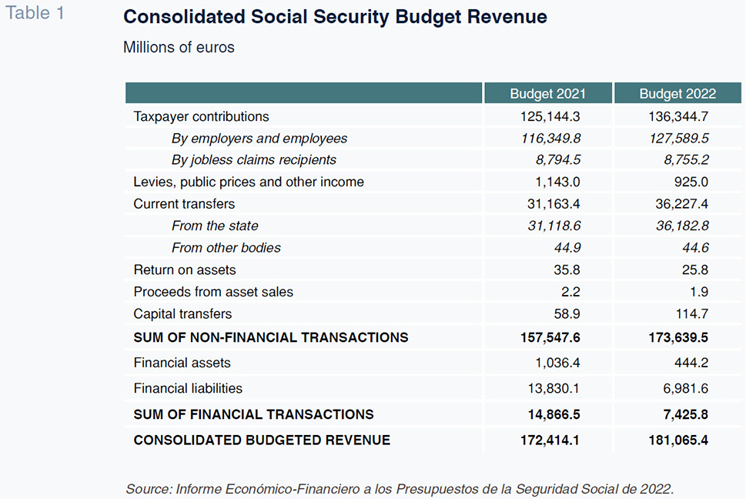Select By employers and employees row

[x=433, y=139]
